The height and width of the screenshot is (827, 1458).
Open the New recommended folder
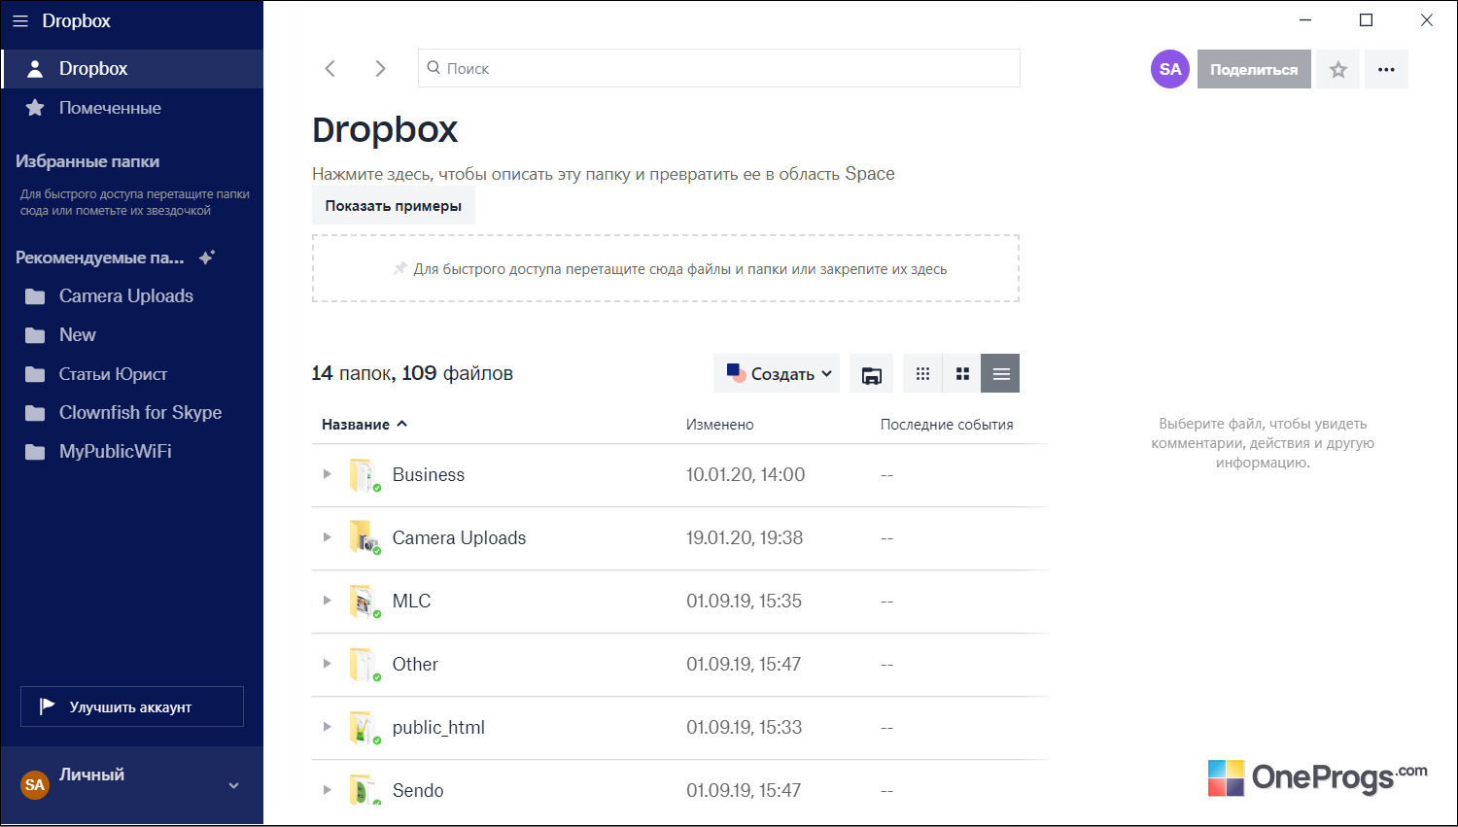click(132, 335)
